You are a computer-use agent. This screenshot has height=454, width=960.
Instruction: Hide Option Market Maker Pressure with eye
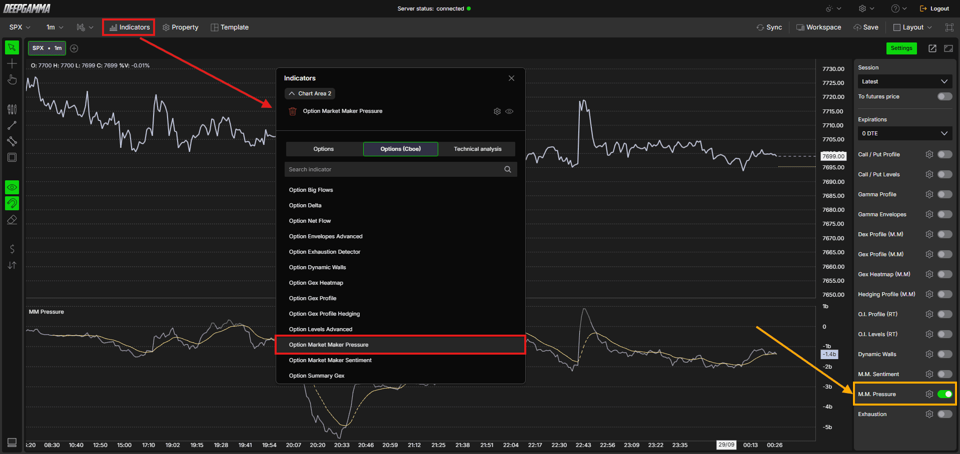coord(509,111)
